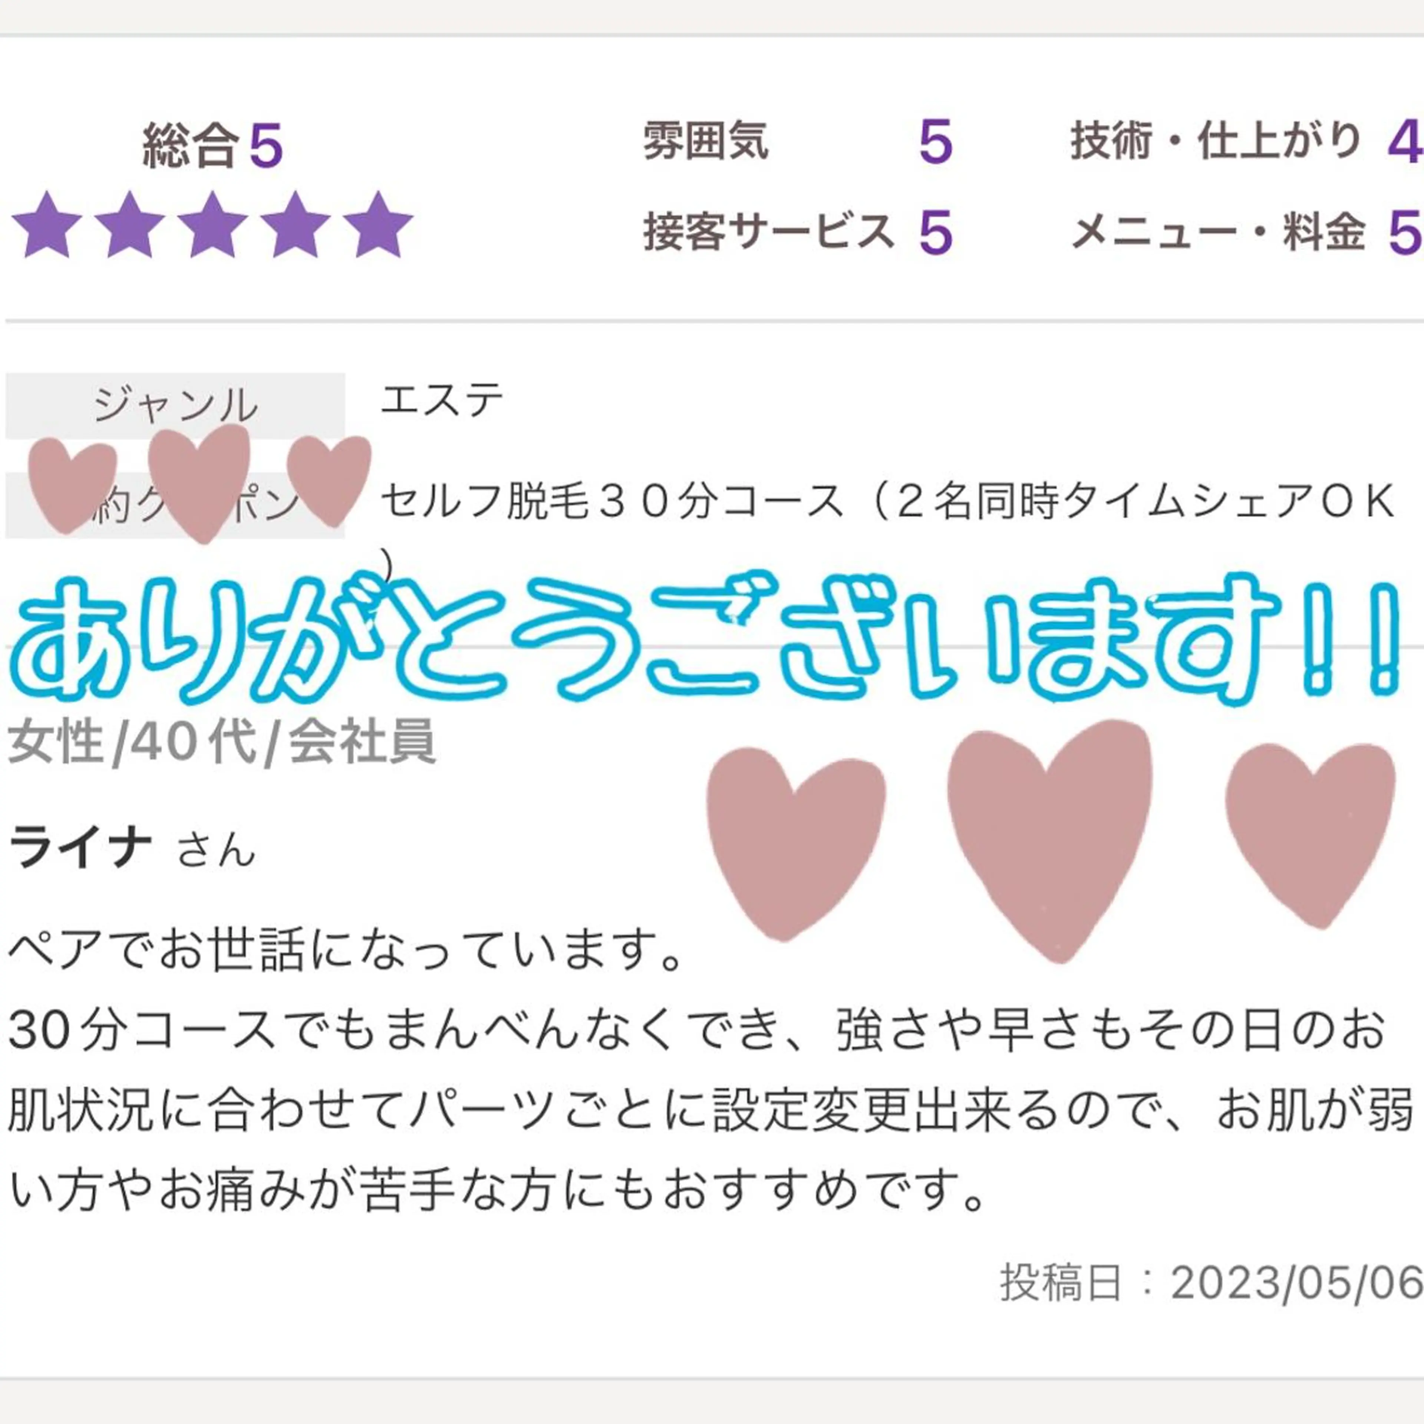The width and height of the screenshot is (1424, 1424).
Task: Click the small pink heart over ジャンル label
Action: pos(199,484)
